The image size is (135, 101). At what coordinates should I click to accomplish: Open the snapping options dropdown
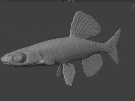71,1
